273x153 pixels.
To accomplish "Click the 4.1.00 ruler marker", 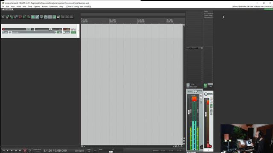I will tap(169, 21).
